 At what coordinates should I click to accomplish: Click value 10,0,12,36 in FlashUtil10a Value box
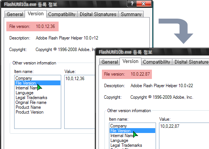tap(75, 79)
